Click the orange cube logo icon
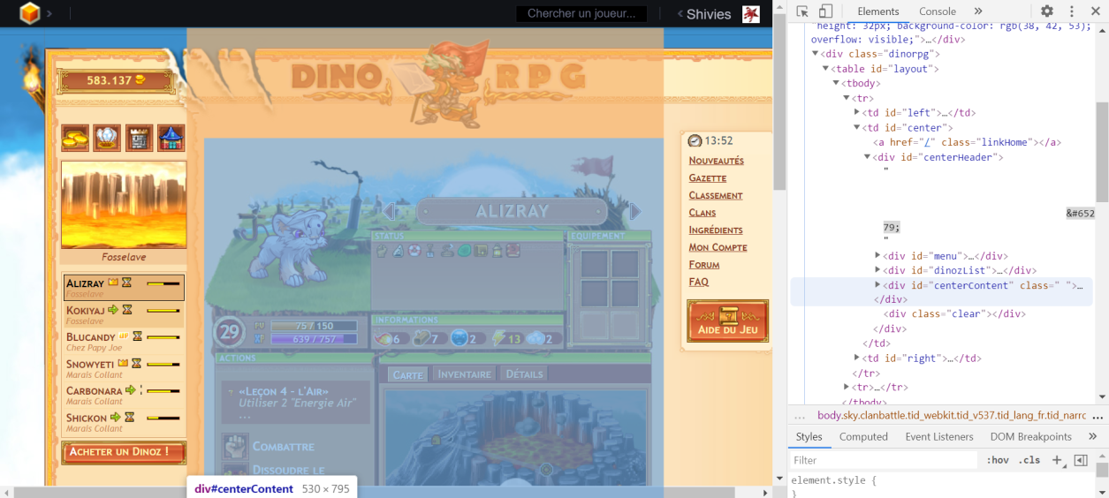The height and width of the screenshot is (498, 1109). (x=30, y=13)
